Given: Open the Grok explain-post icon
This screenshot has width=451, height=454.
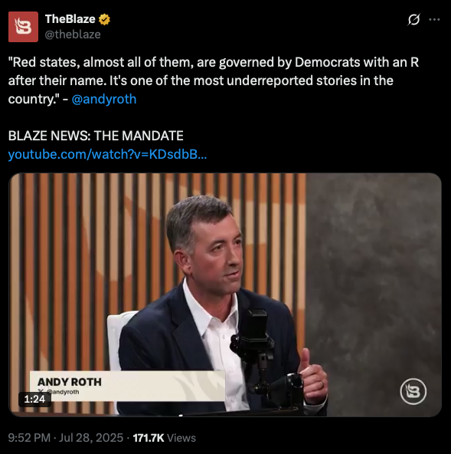Looking at the screenshot, I should click(413, 20).
